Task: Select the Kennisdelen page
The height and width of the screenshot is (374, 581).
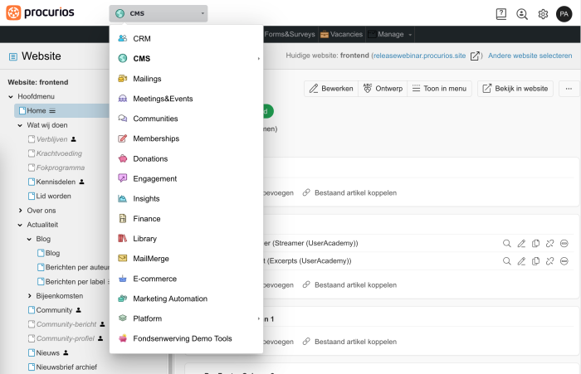Action: click(x=56, y=182)
